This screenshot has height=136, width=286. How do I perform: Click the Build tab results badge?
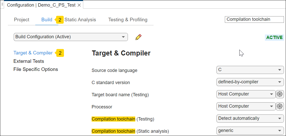pyautogui.click(x=60, y=20)
